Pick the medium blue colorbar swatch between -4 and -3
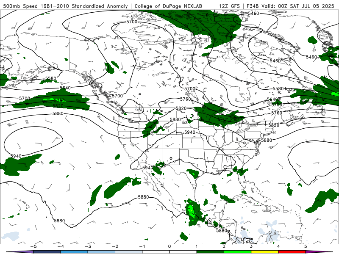 (x=74, y=252)
